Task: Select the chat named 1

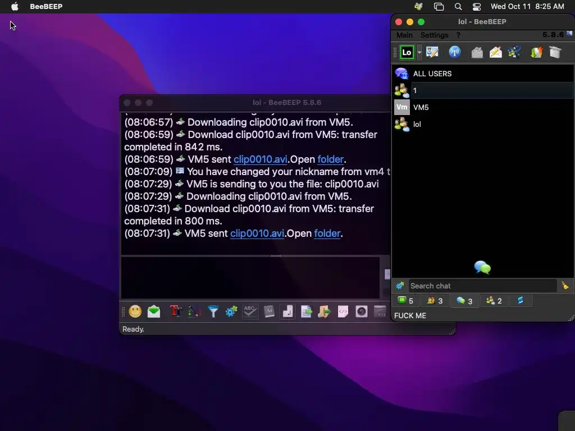Action: coord(483,90)
